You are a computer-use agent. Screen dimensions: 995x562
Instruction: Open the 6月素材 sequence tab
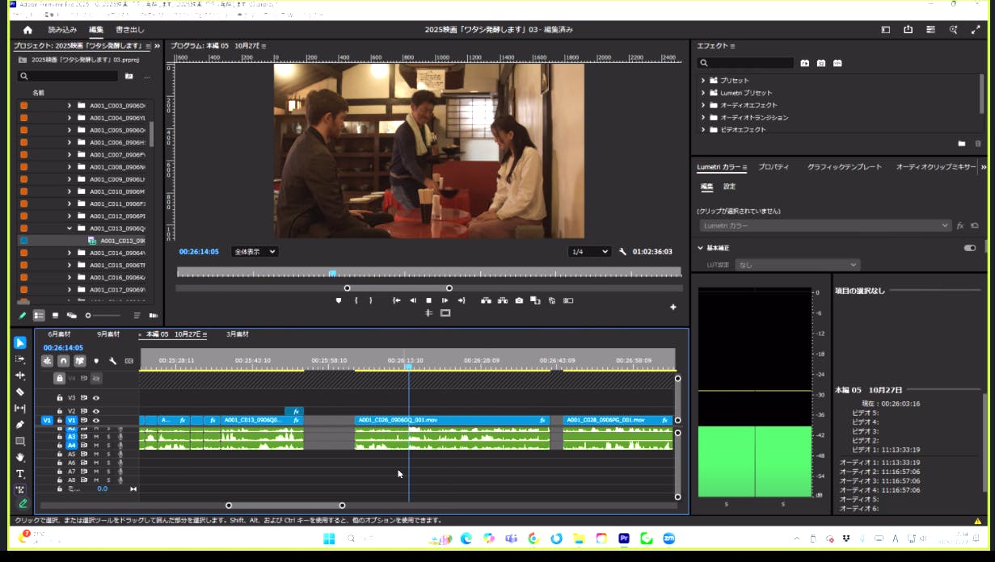[x=59, y=334]
